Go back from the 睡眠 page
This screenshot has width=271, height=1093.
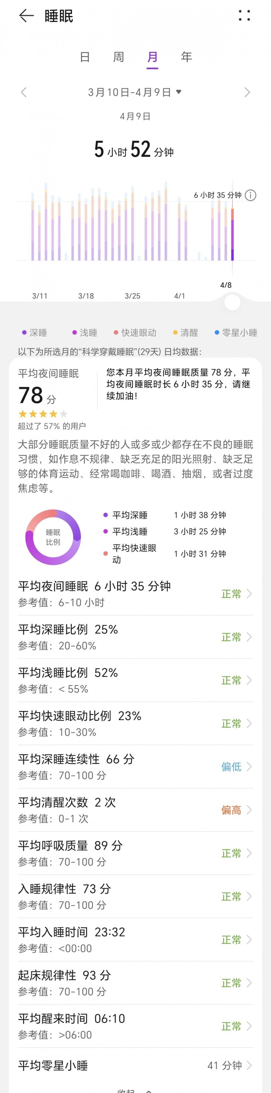(26, 16)
